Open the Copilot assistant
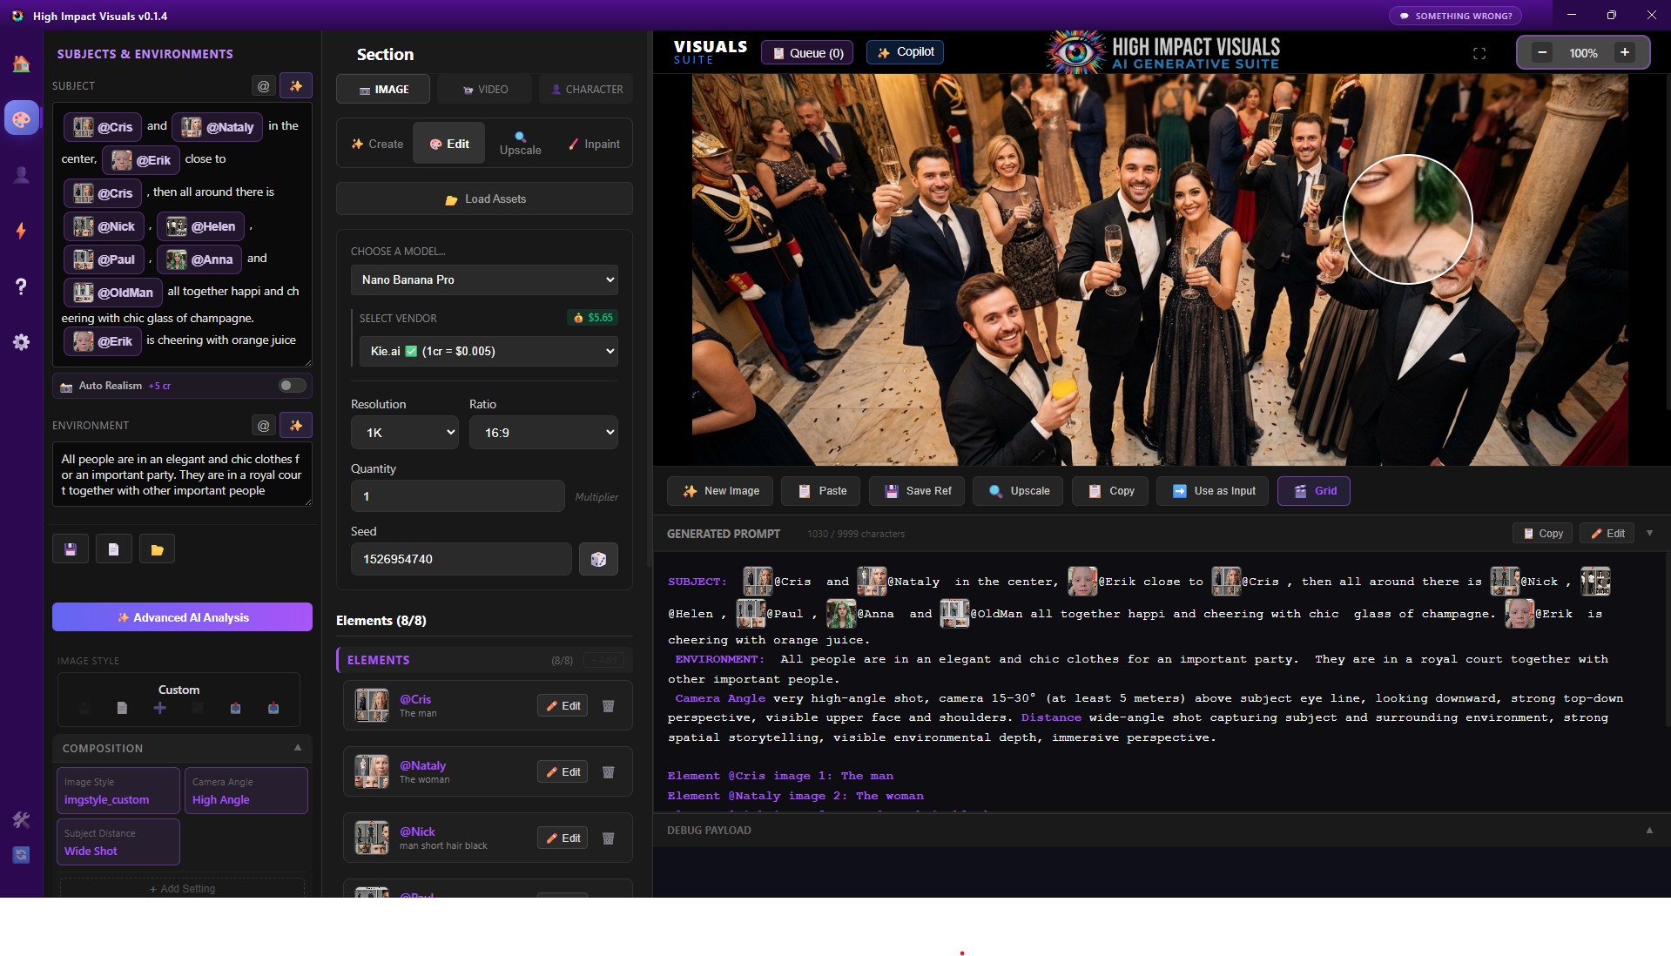Image resolution: width=1671 pixels, height=956 pixels. click(905, 52)
